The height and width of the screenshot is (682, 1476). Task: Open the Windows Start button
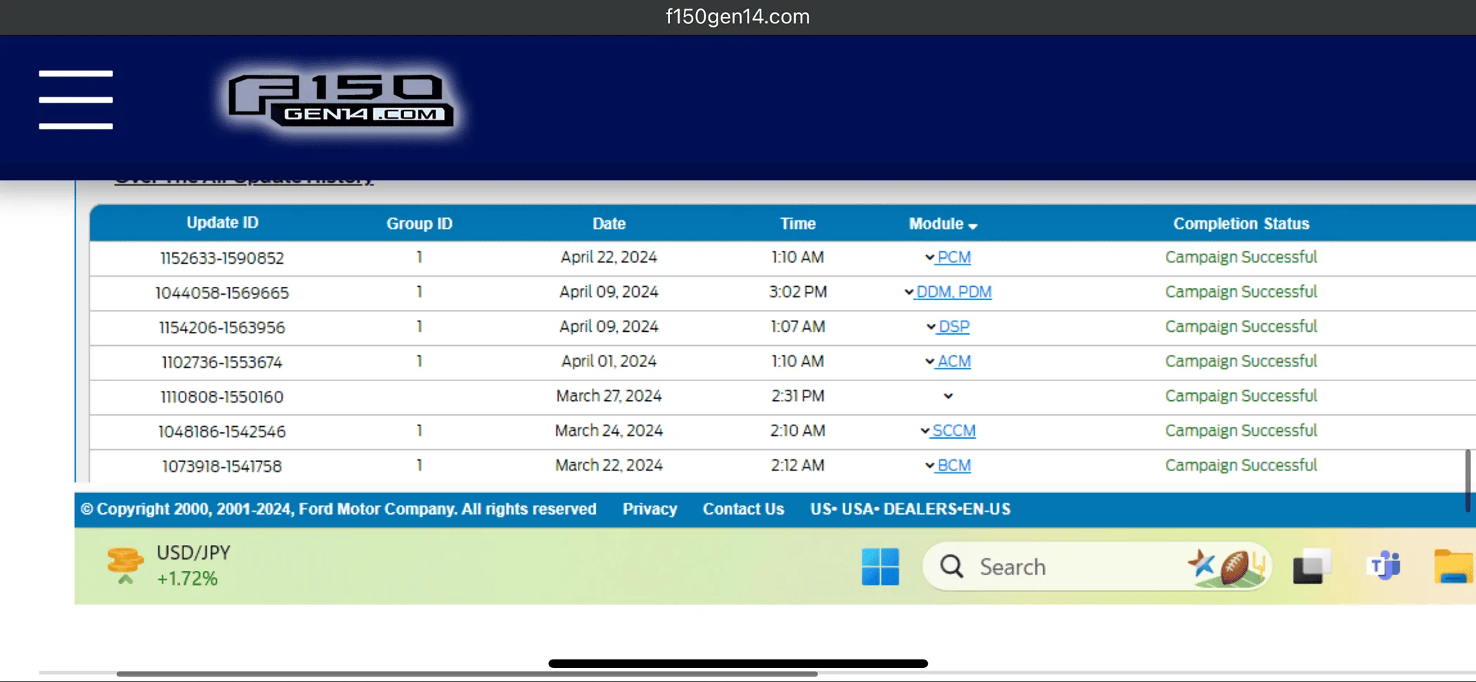pos(880,567)
